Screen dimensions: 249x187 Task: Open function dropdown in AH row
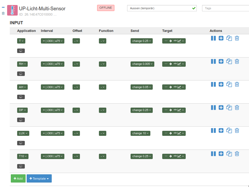coord(103,87)
